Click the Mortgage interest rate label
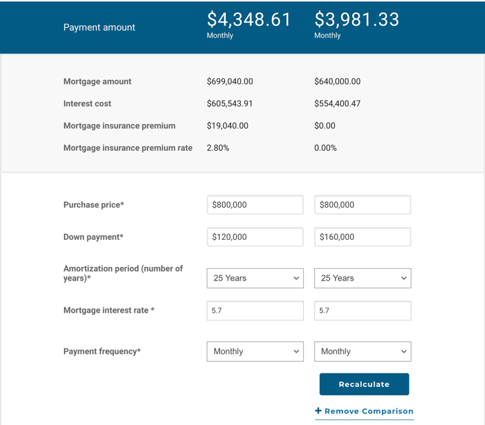The image size is (485, 425). (x=108, y=311)
